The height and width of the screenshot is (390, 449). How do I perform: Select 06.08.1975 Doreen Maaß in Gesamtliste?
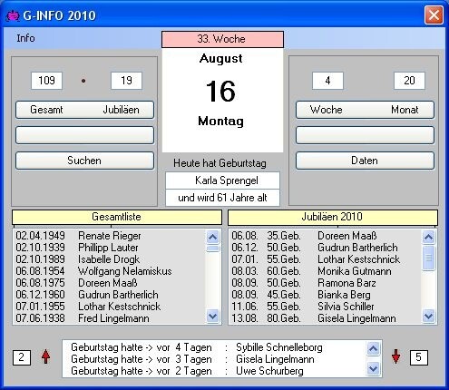(110, 283)
